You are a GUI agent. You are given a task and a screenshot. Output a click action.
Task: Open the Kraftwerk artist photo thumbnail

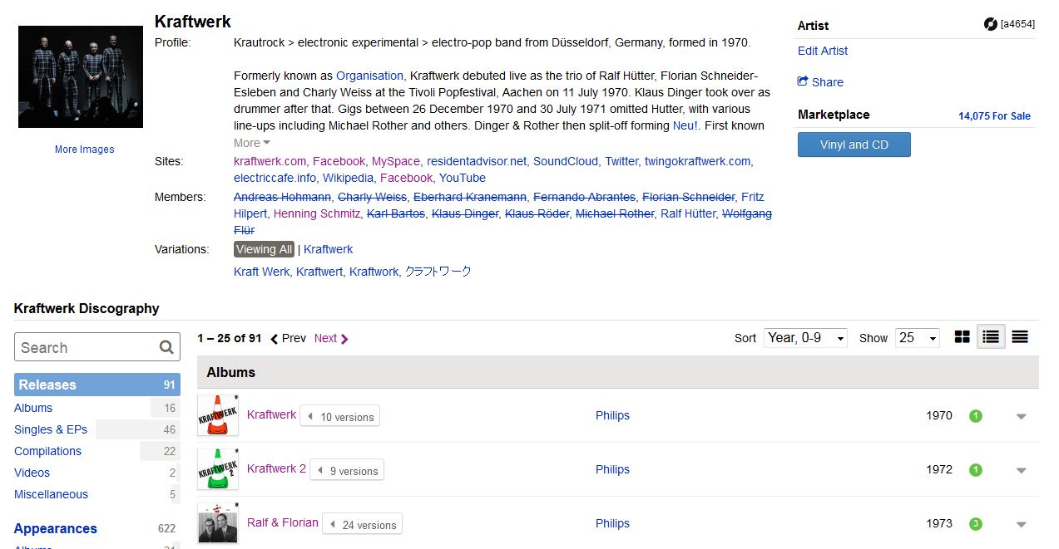pos(81,76)
